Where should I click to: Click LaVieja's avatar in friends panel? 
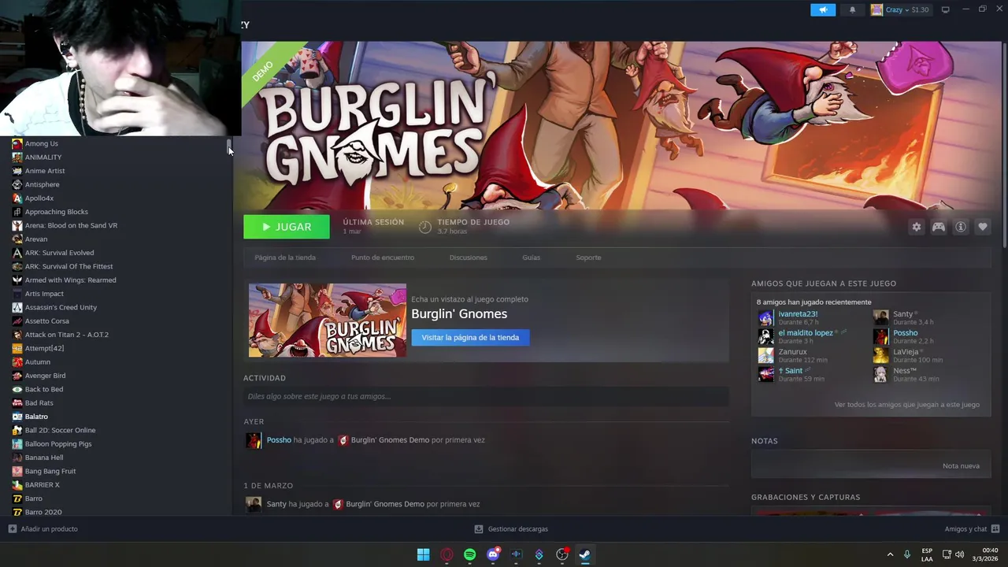pyautogui.click(x=880, y=355)
